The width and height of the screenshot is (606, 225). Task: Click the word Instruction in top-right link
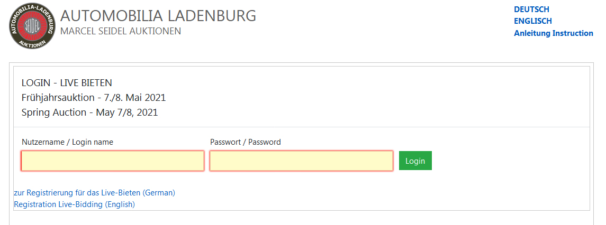573,33
